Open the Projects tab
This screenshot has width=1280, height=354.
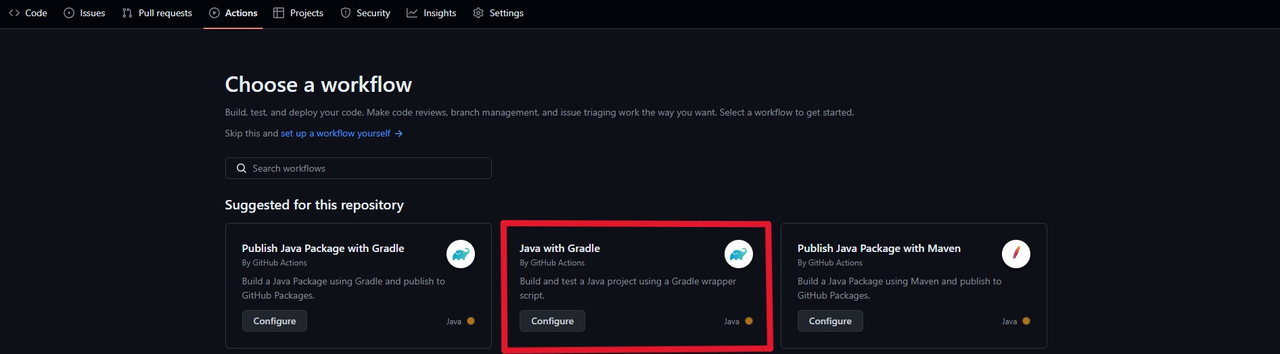298,13
